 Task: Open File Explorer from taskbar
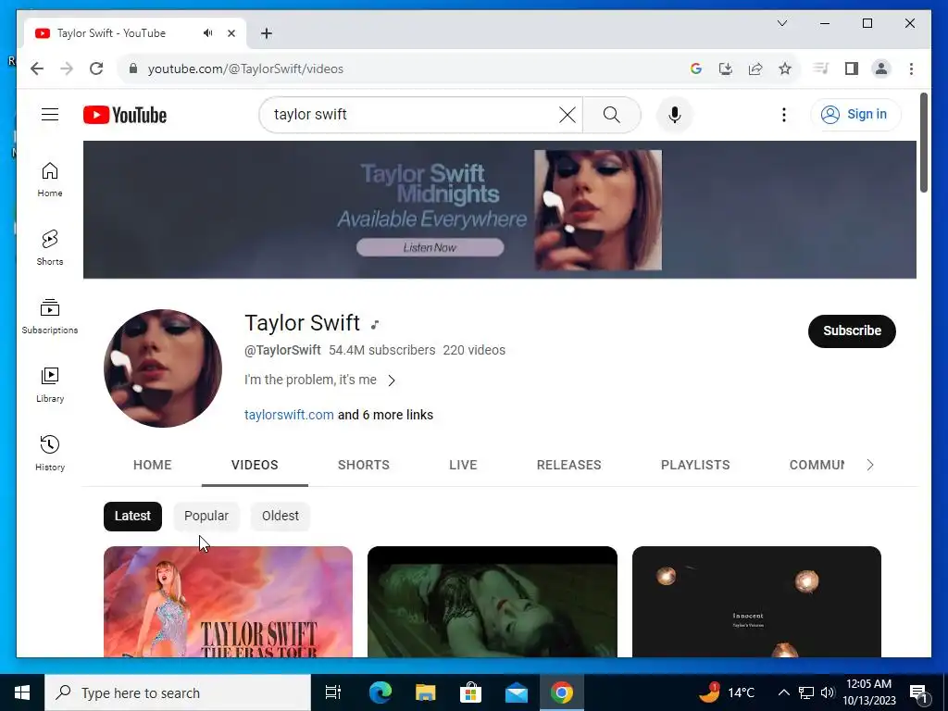click(x=426, y=692)
